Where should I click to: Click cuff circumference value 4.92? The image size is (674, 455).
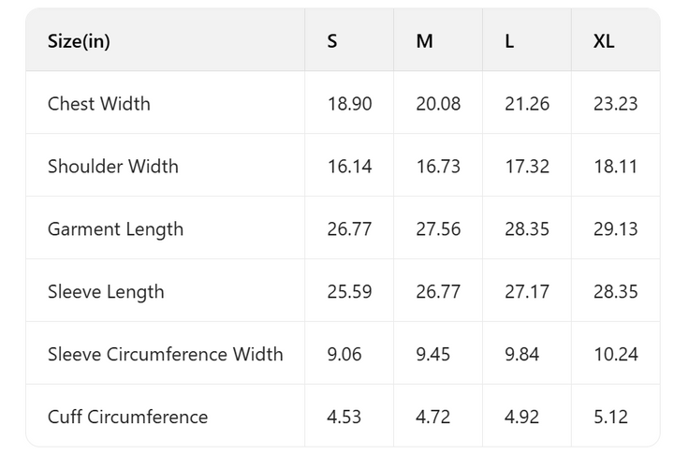pos(522,418)
